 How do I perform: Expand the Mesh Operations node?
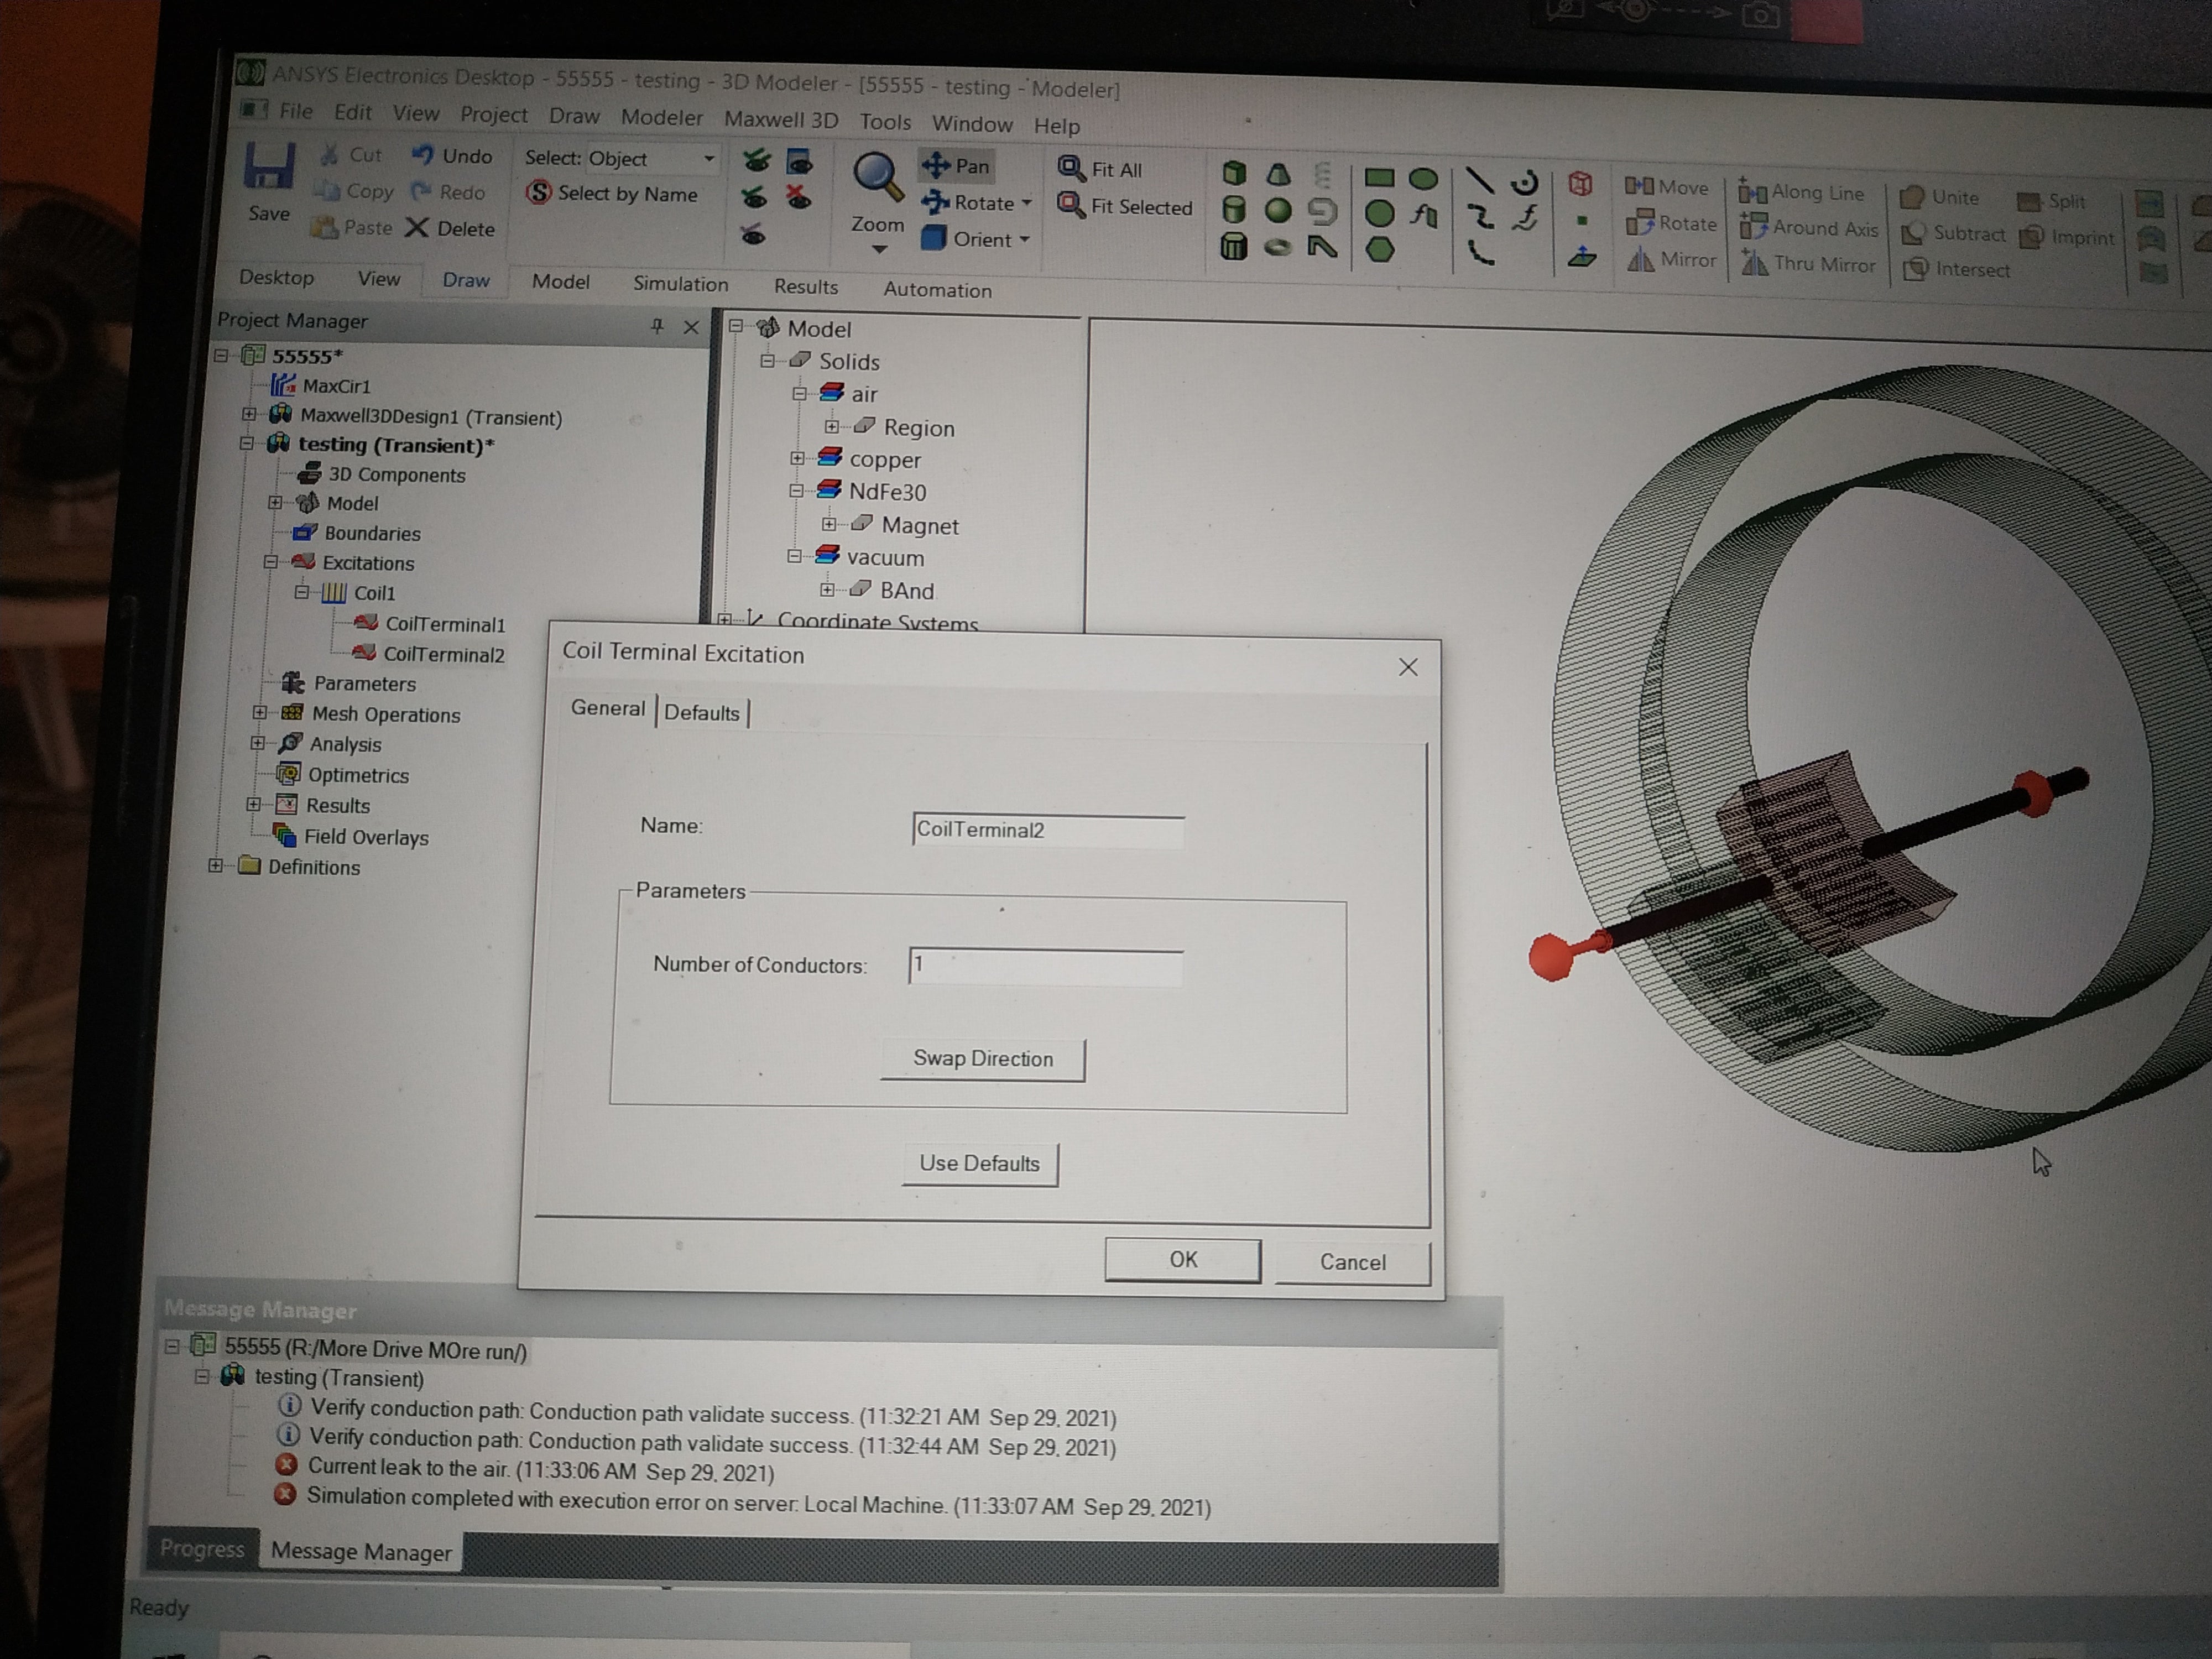259,713
